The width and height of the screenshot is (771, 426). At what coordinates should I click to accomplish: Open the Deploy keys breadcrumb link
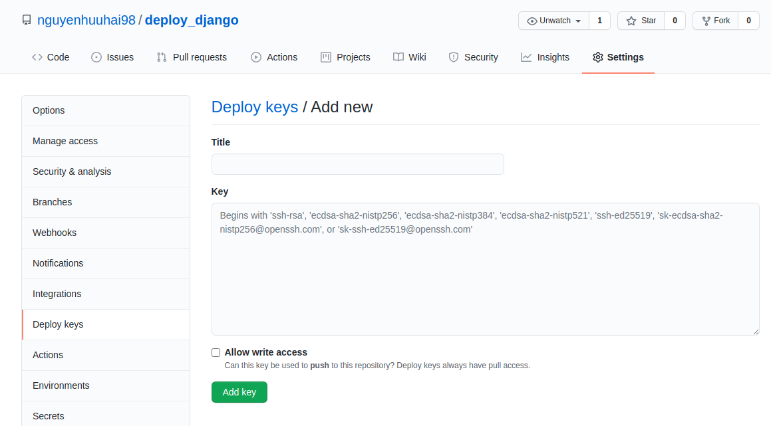[x=255, y=106]
